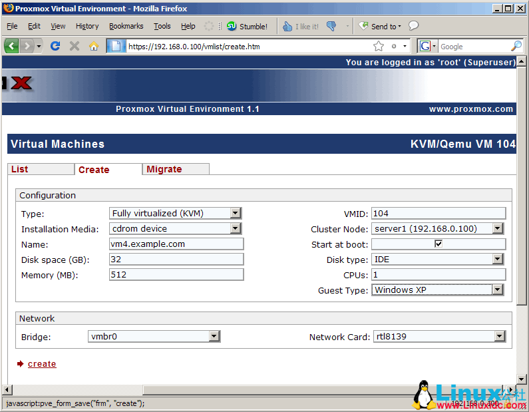The width and height of the screenshot is (529, 412).
Task: Click the create link to save VM
Action: pyautogui.click(x=42, y=363)
